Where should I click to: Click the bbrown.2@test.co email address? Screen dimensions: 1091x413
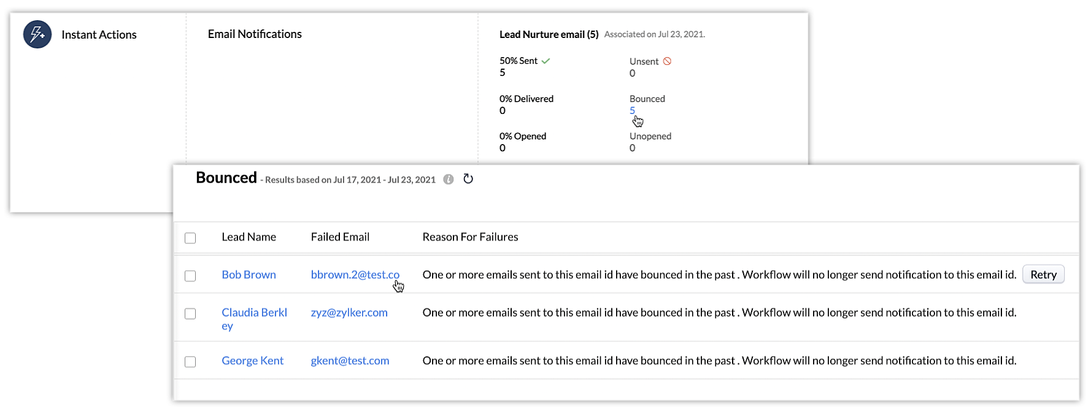point(354,275)
